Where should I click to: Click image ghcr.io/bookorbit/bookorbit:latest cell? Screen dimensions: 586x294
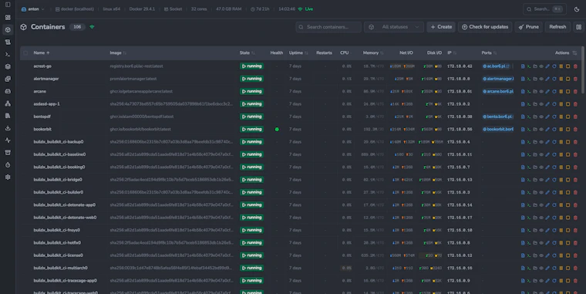coord(140,129)
